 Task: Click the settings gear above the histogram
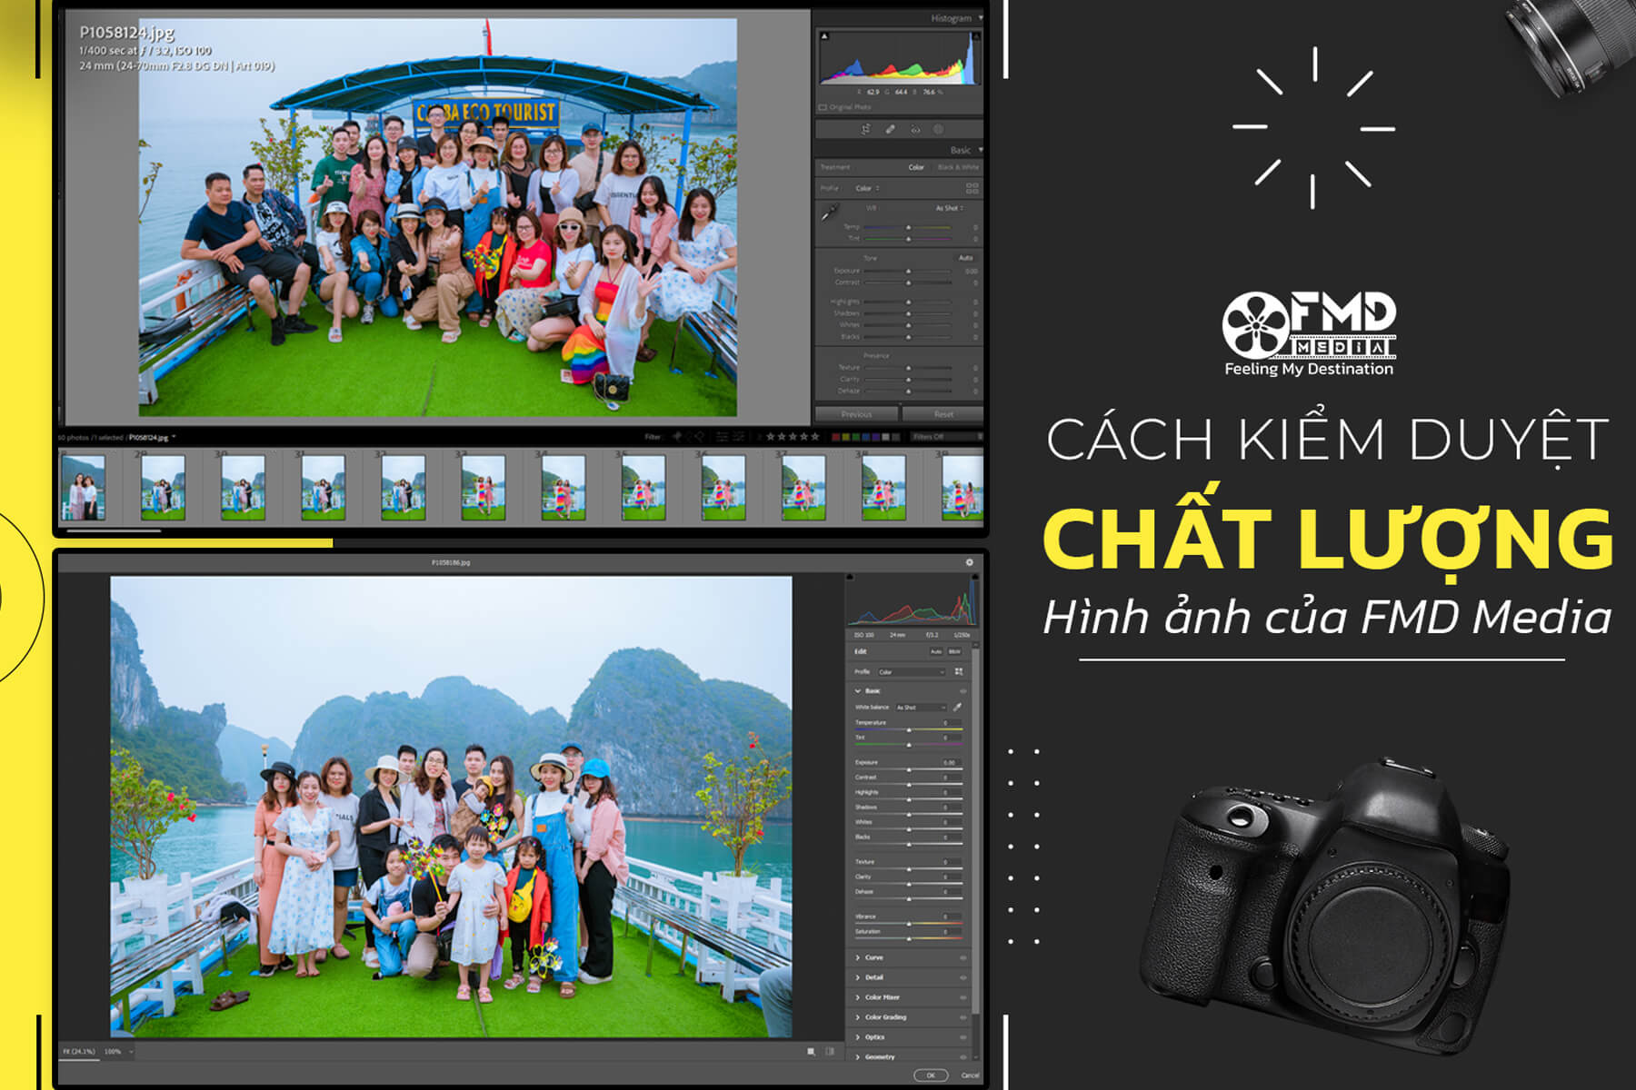click(972, 564)
